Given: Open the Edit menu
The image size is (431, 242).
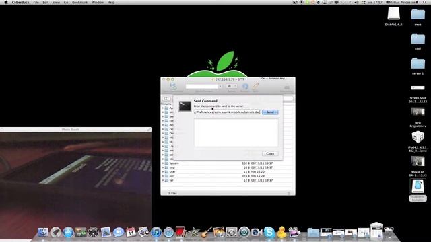Looking at the screenshot, I should (46, 2).
